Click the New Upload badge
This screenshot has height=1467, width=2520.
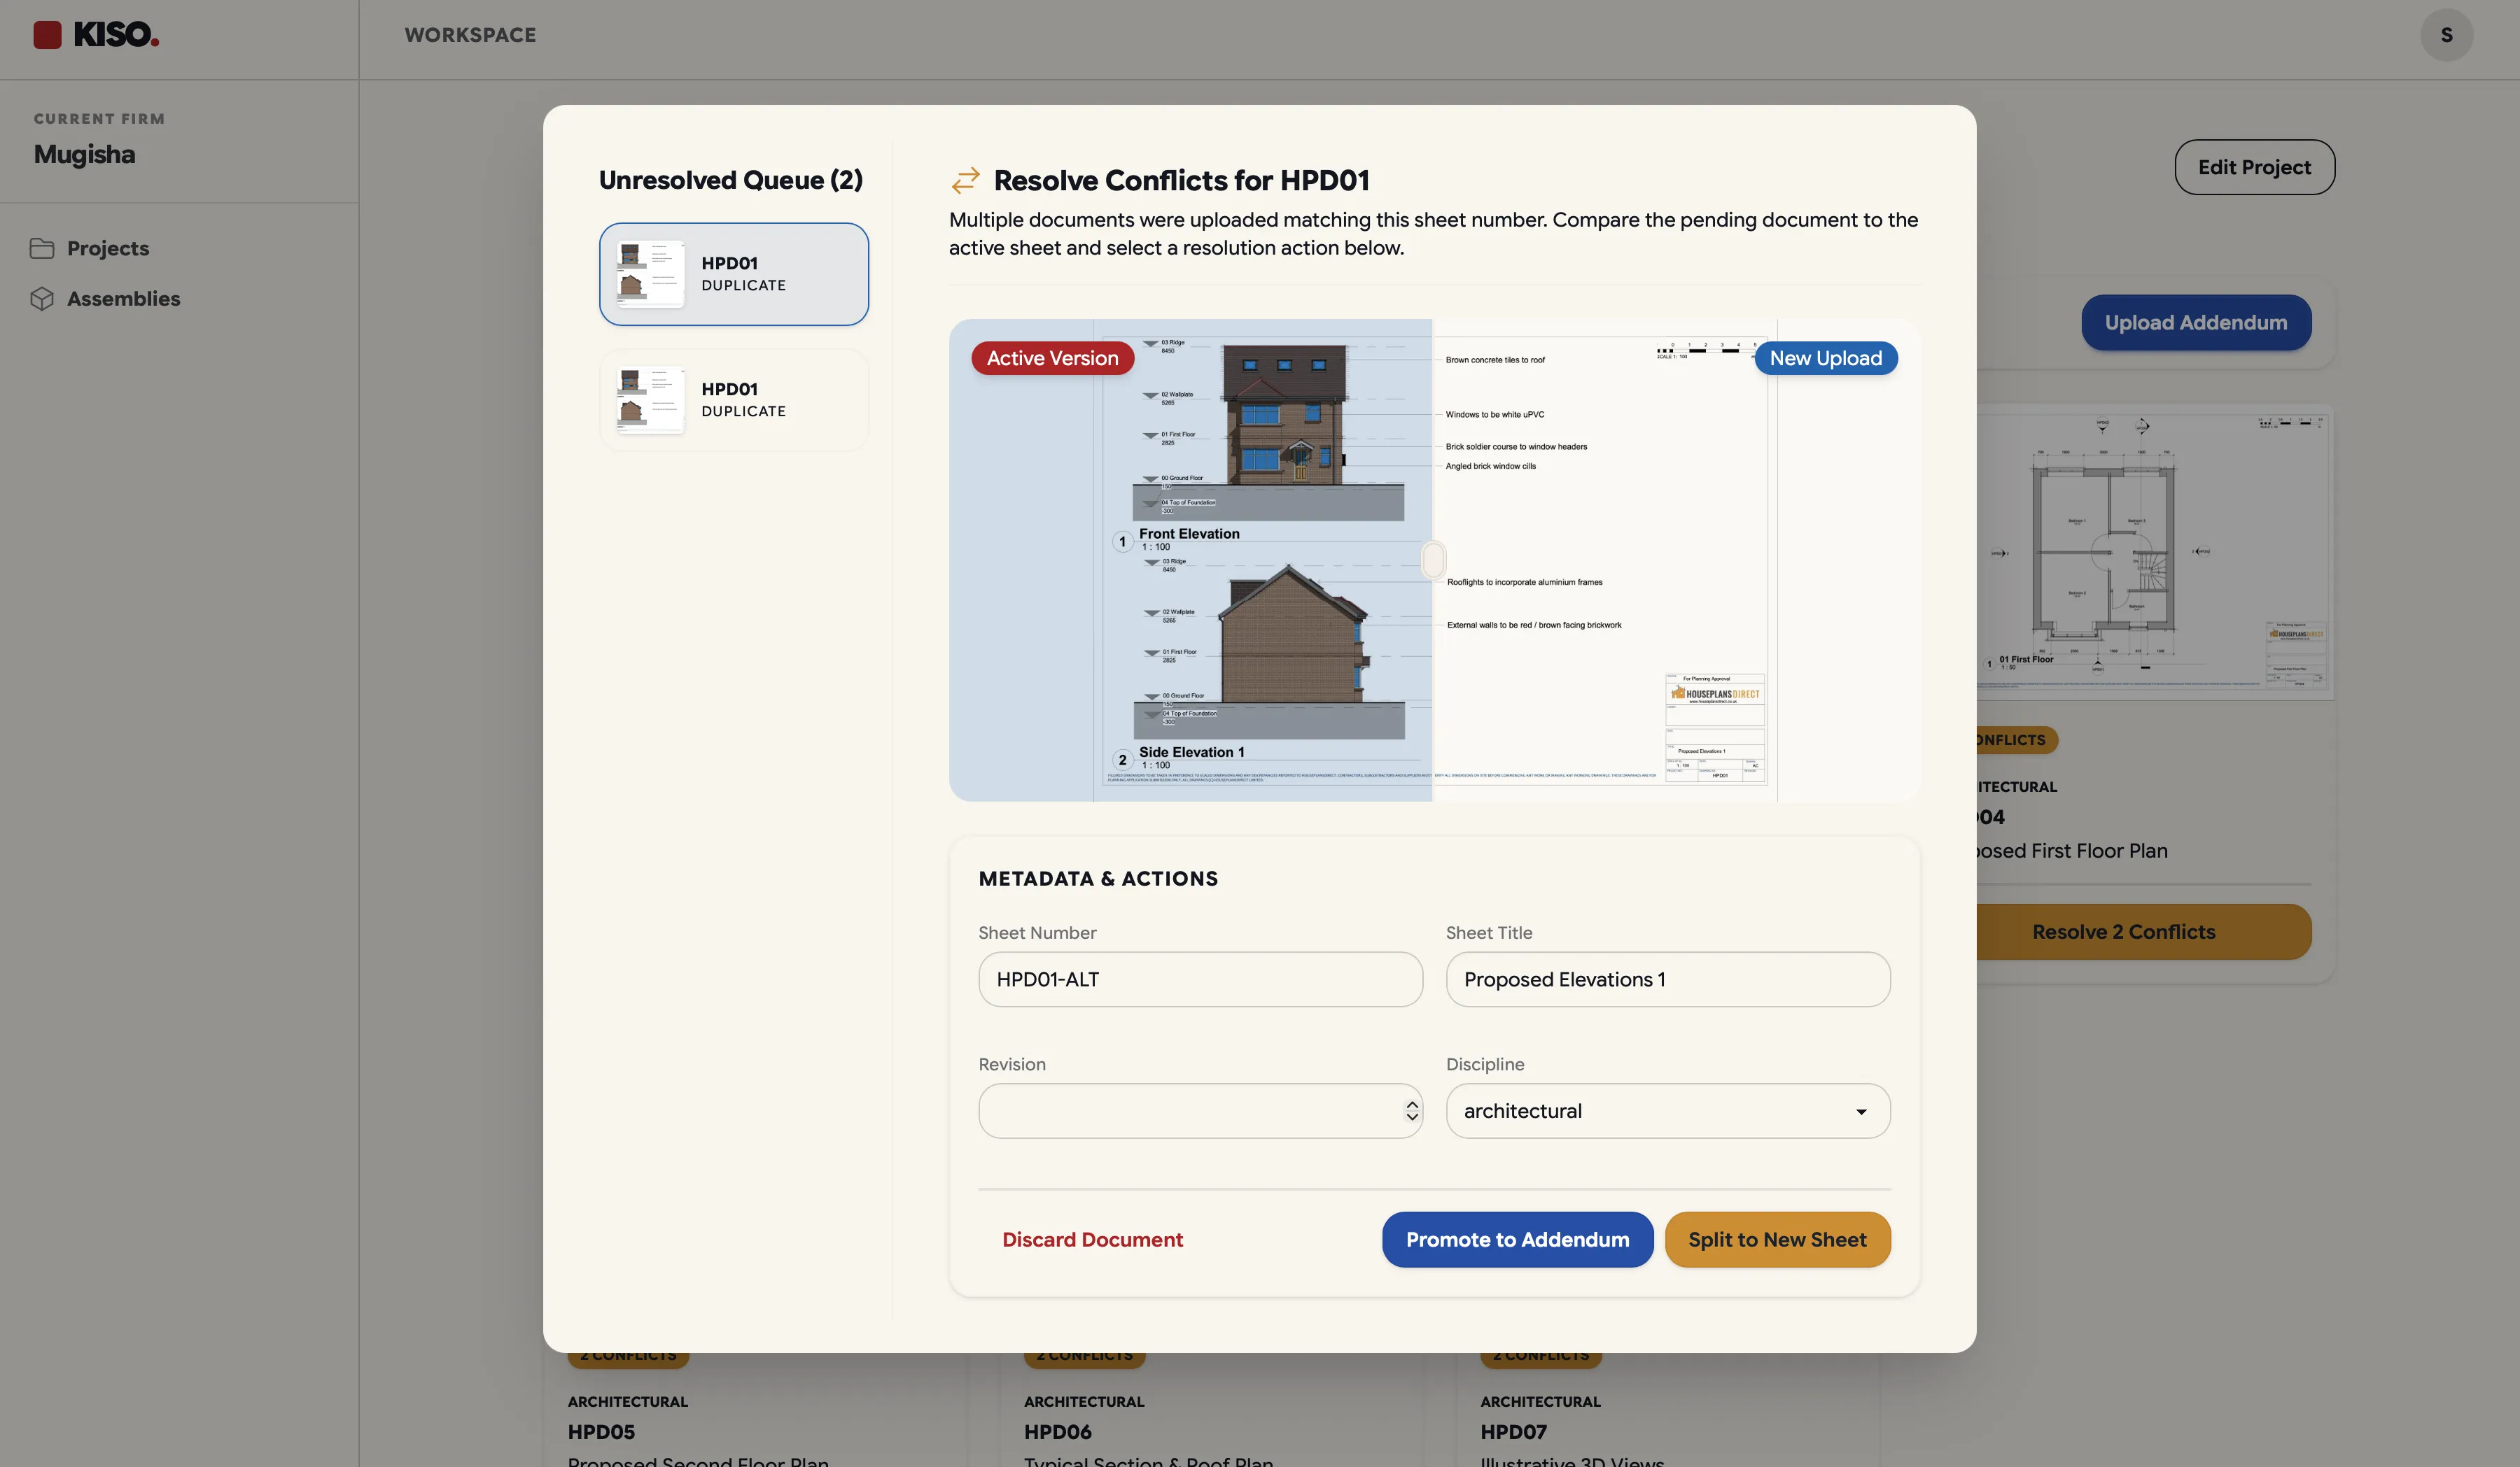tap(1825, 359)
